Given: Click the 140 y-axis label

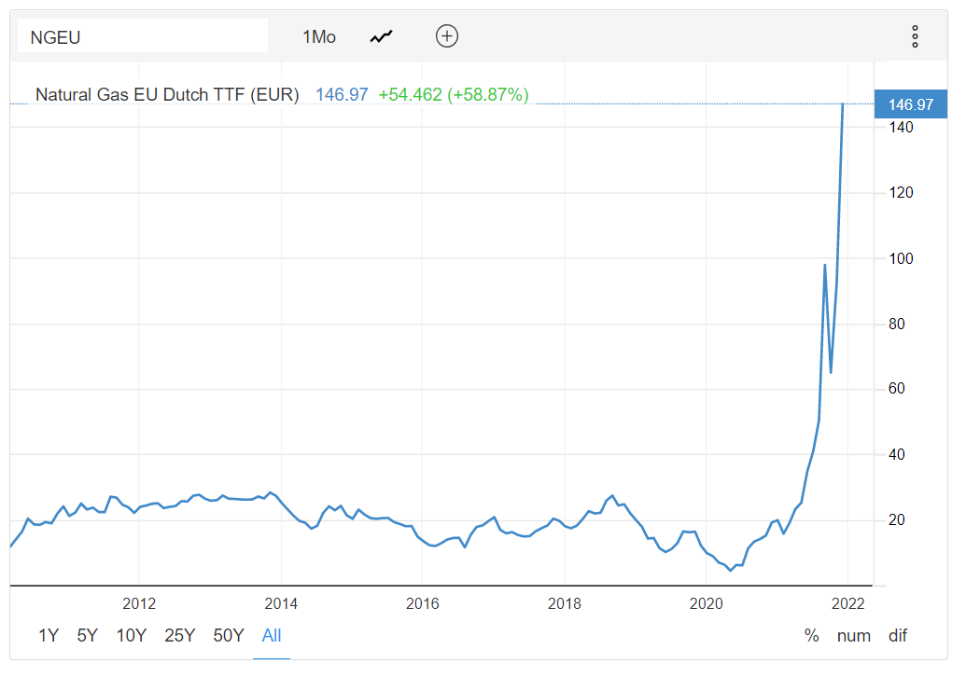Looking at the screenshot, I should point(901,128).
